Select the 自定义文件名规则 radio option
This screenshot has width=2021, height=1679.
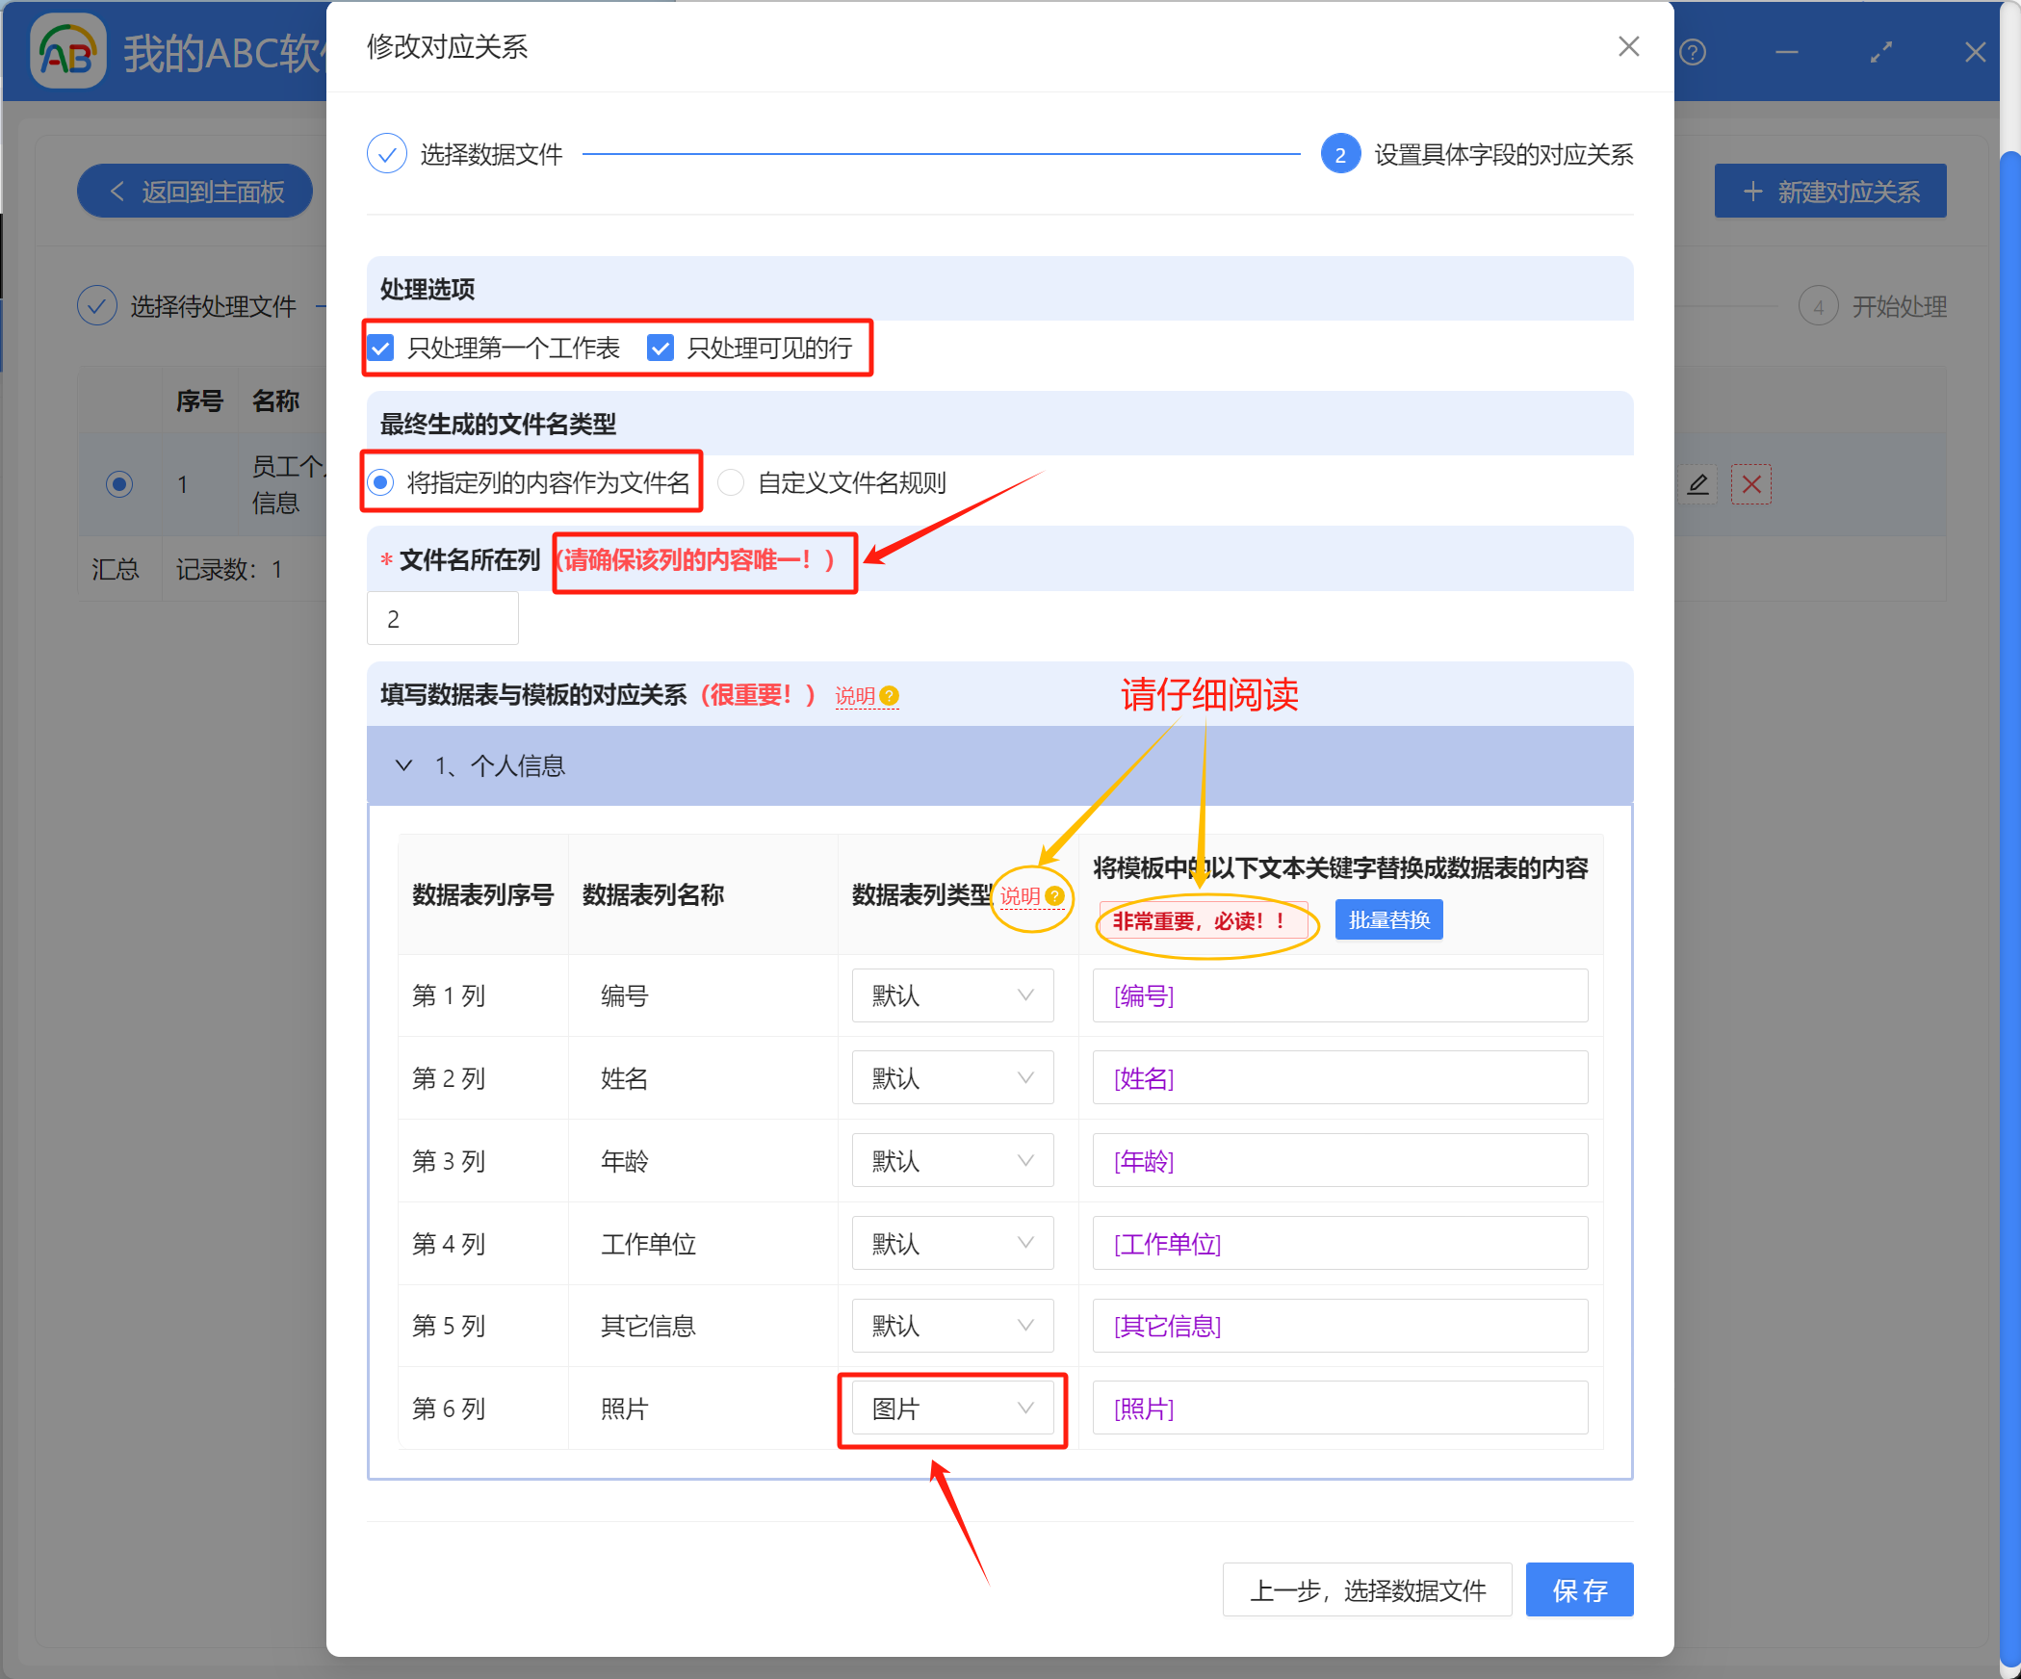coord(731,482)
